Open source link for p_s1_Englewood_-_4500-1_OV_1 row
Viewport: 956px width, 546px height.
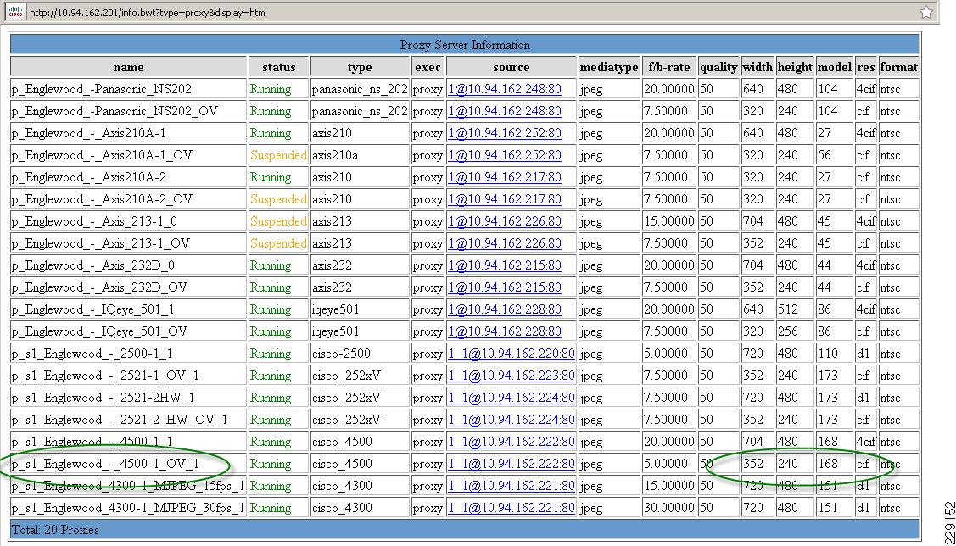point(512,464)
